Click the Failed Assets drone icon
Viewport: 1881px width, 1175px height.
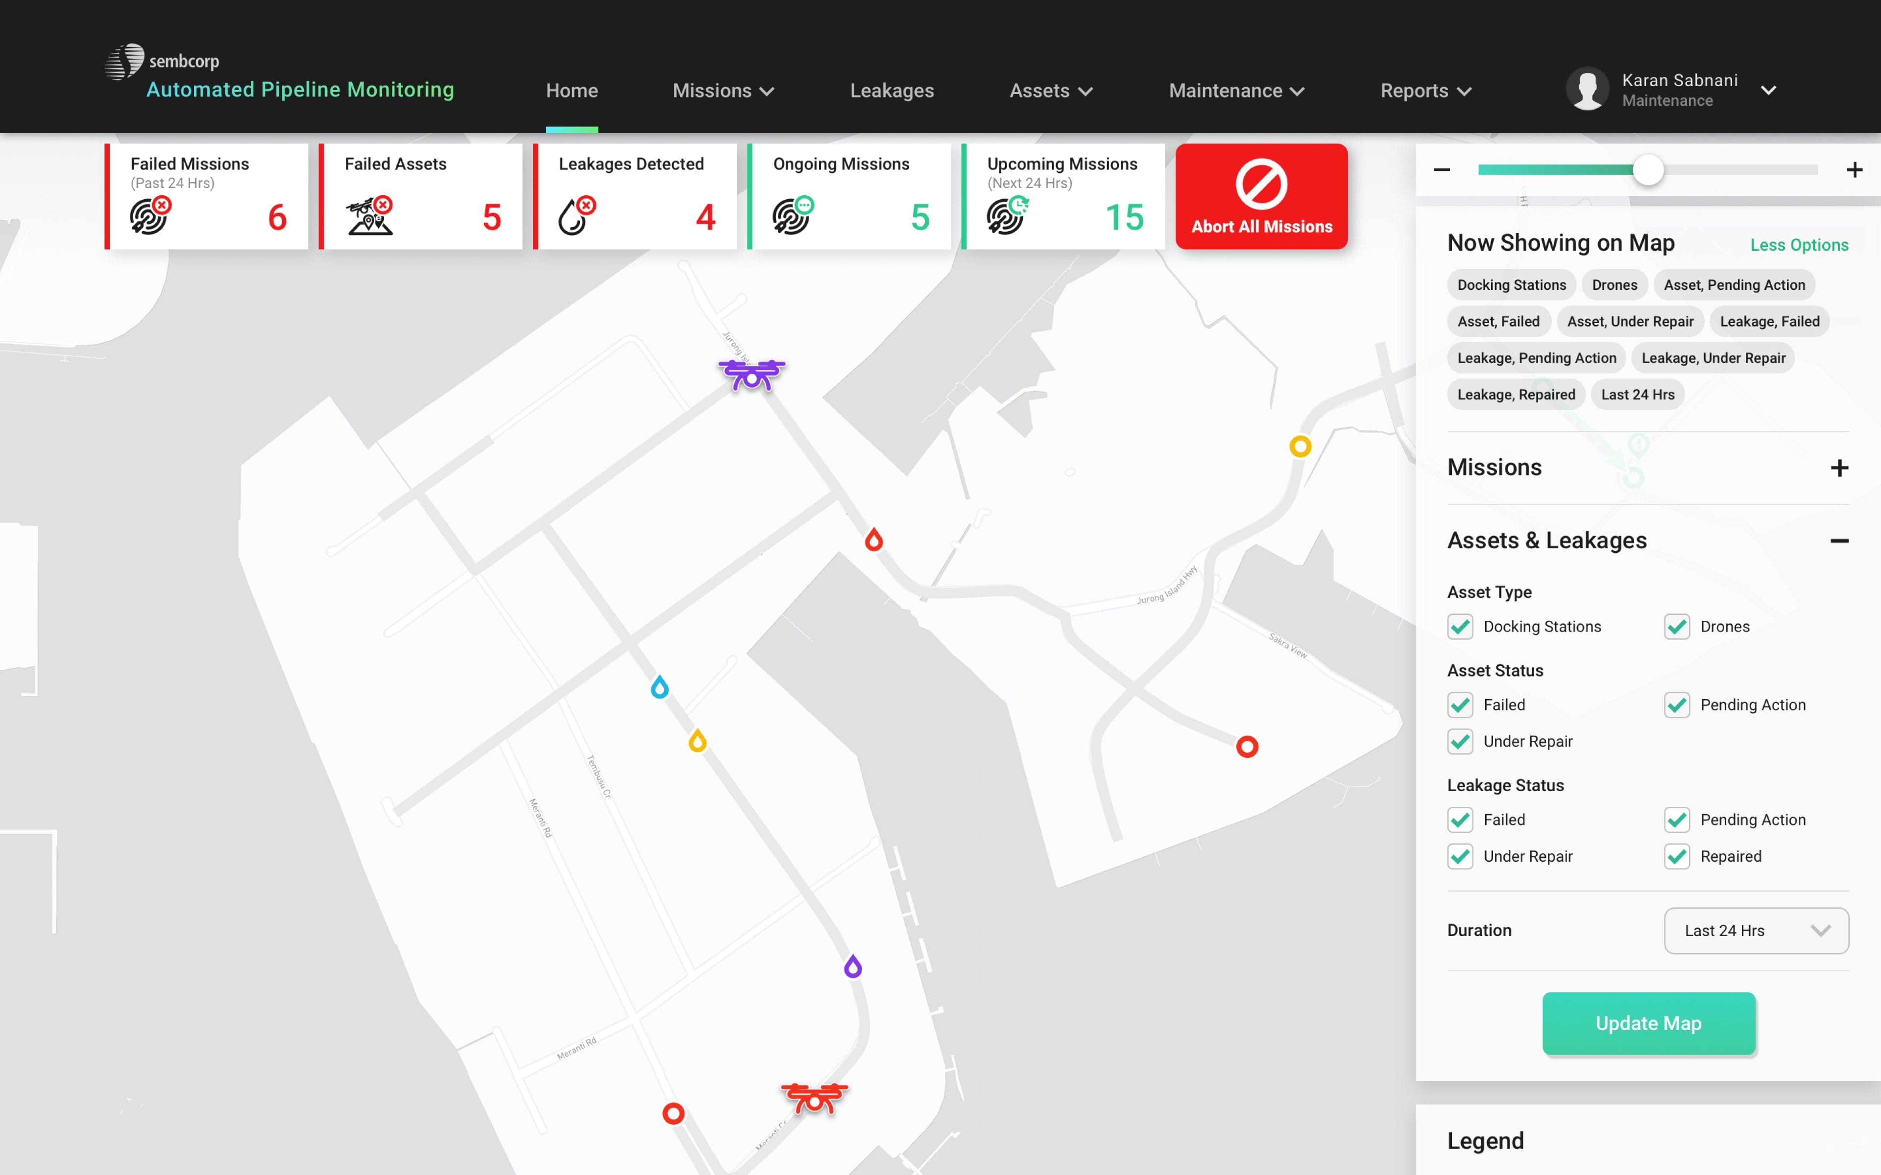click(x=369, y=215)
